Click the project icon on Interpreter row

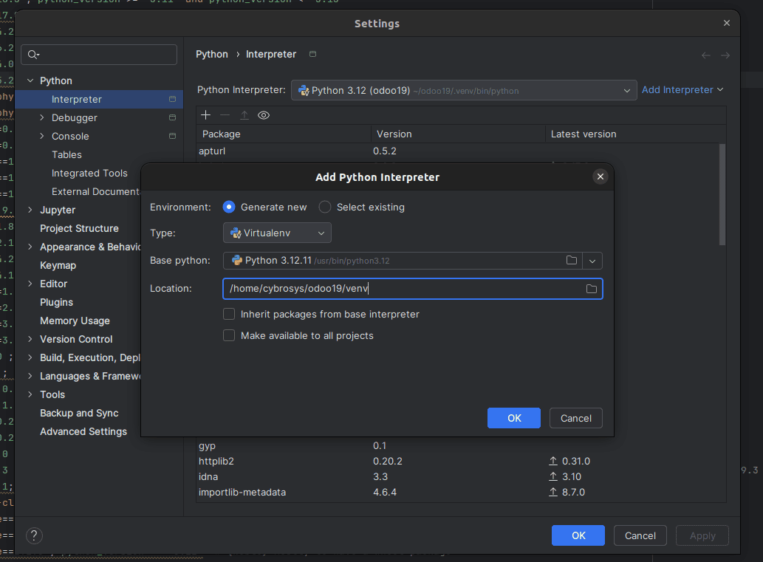pyautogui.click(x=172, y=99)
